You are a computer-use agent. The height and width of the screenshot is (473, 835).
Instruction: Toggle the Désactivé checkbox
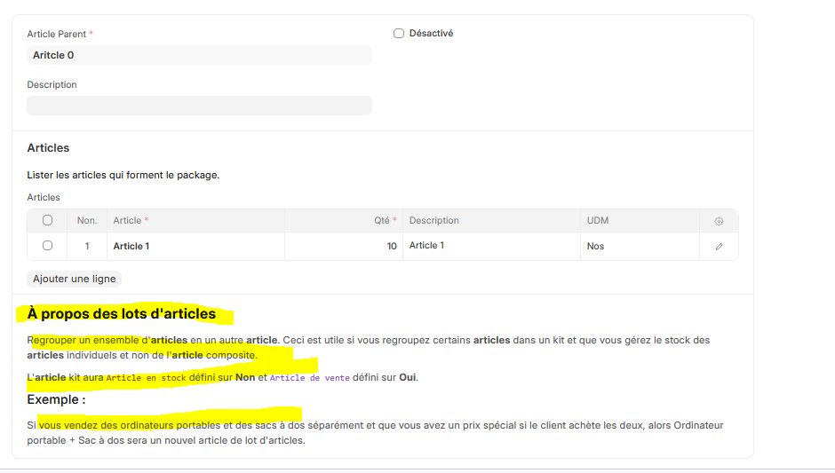(399, 34)
